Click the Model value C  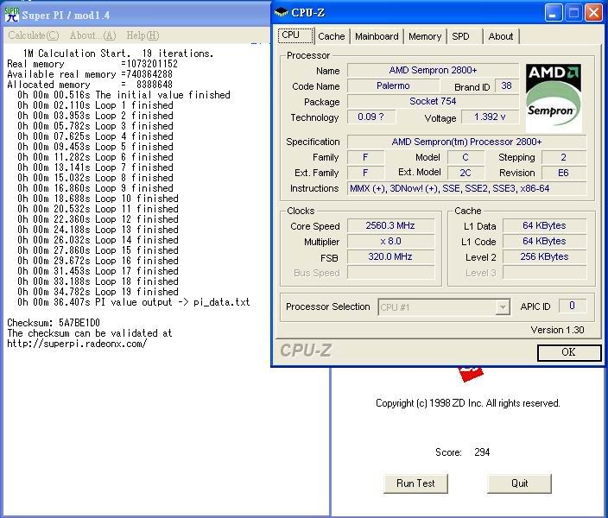tap(465, 157)
